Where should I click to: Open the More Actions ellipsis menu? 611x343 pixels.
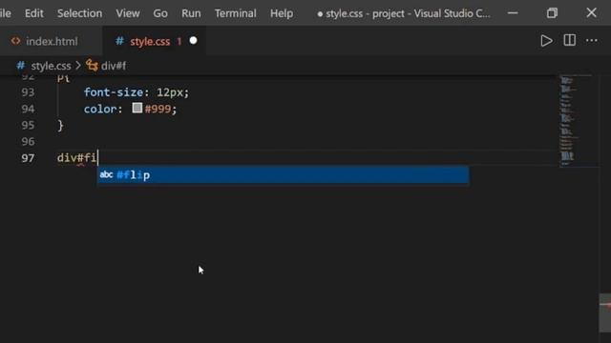[592, 40]
